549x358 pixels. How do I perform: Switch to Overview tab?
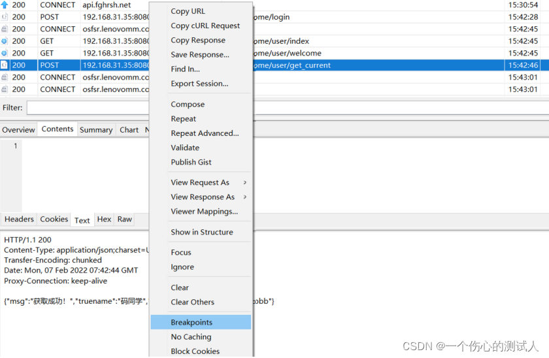[x=18, y=130]
